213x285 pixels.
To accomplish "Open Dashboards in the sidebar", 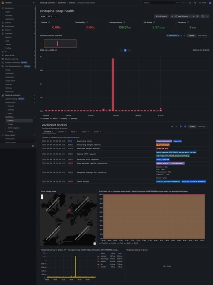I will tap(9, 26).
